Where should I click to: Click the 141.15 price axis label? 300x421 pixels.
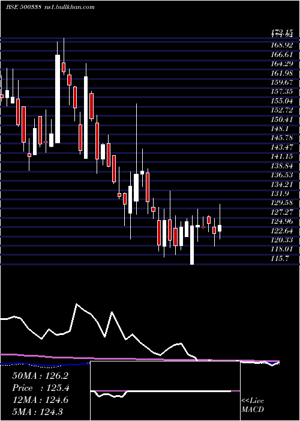click(x=281, y=156)
